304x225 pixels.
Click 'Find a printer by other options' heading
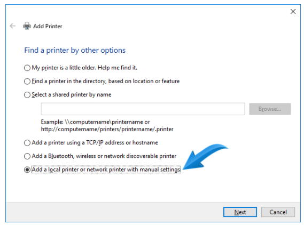pos(75,50)
